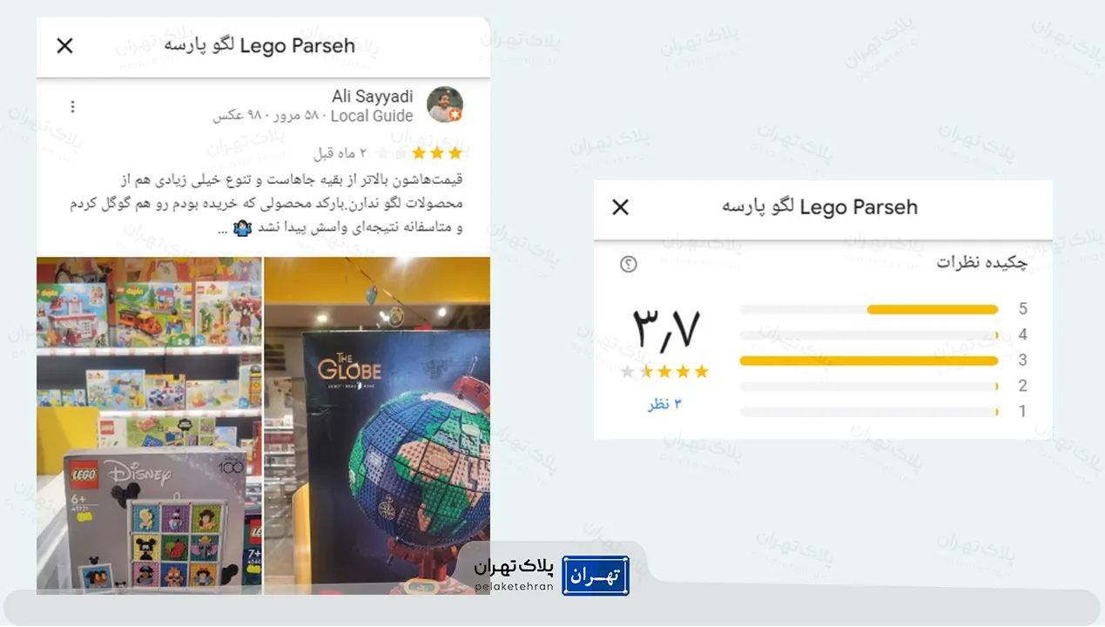The image size is (1105, 627).
Task: Select the 1-star rating bar
Action: (869, 412)
